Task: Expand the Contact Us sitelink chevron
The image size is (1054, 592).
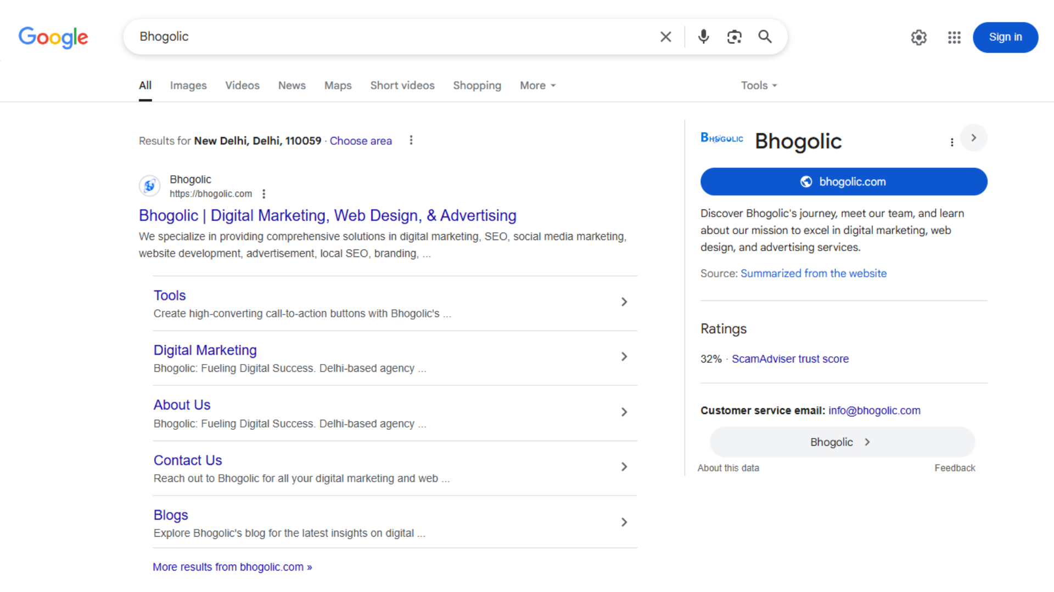Action: [624, 467]
